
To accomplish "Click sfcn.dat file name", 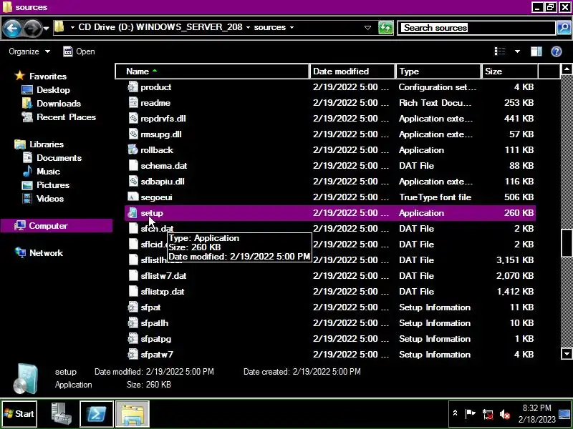I will (x=157, y=229).
